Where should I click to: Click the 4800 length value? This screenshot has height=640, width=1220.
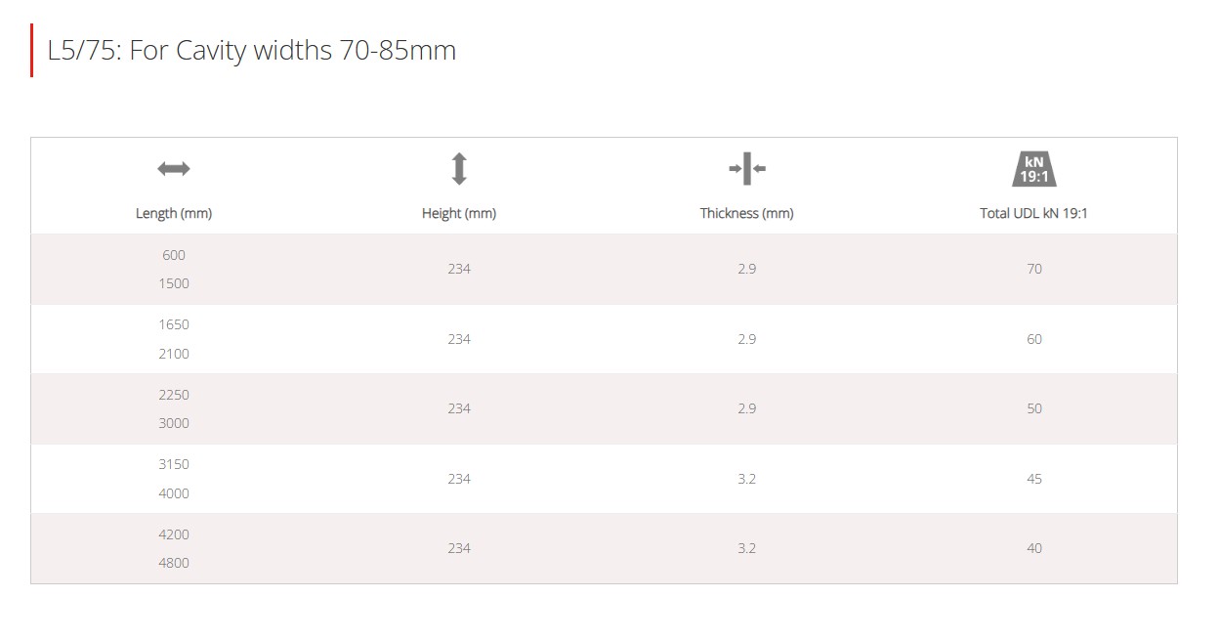174,563
